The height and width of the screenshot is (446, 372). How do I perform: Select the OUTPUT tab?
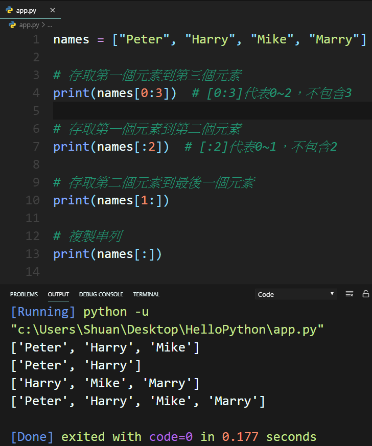[58, 294]
